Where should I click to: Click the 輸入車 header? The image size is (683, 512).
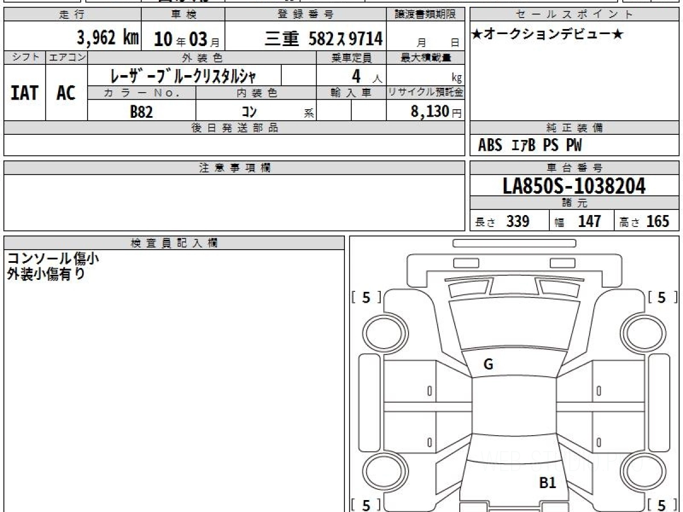(351, 93)
